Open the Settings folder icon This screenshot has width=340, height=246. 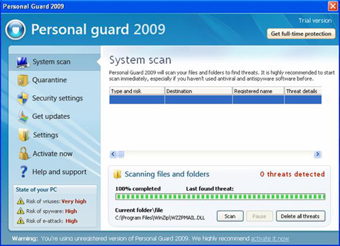click(x=24, y=135)
